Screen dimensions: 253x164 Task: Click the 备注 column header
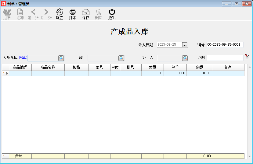click(x=228, y=68)
